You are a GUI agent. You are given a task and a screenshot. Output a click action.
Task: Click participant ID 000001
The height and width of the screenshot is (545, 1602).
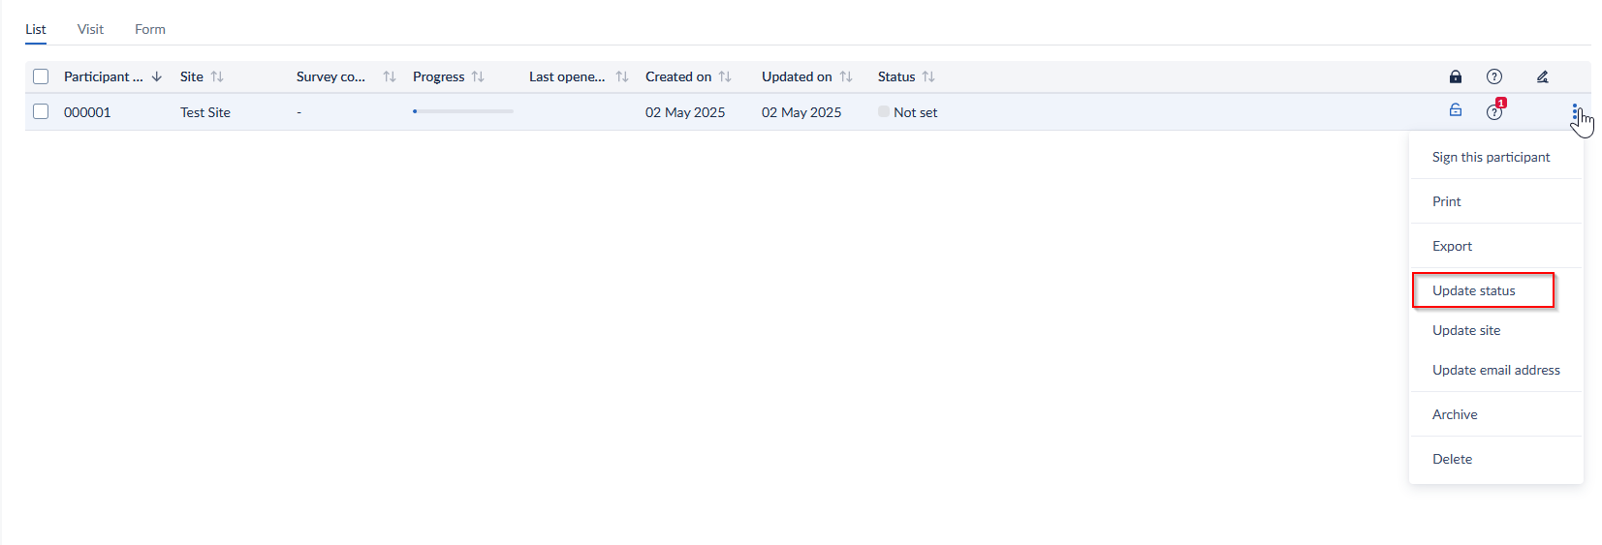(x=87, y=112)
